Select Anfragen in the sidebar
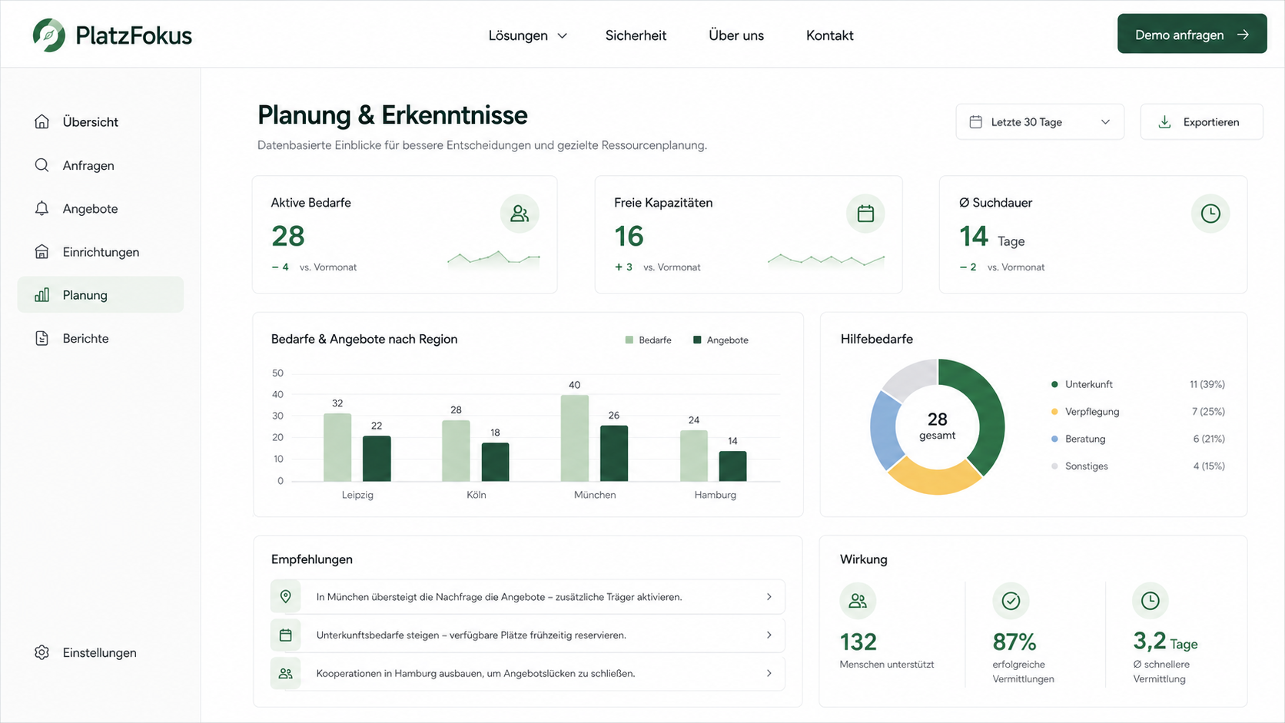The height and width of the screenshot is (723, 1285). [x=101, y=165]
